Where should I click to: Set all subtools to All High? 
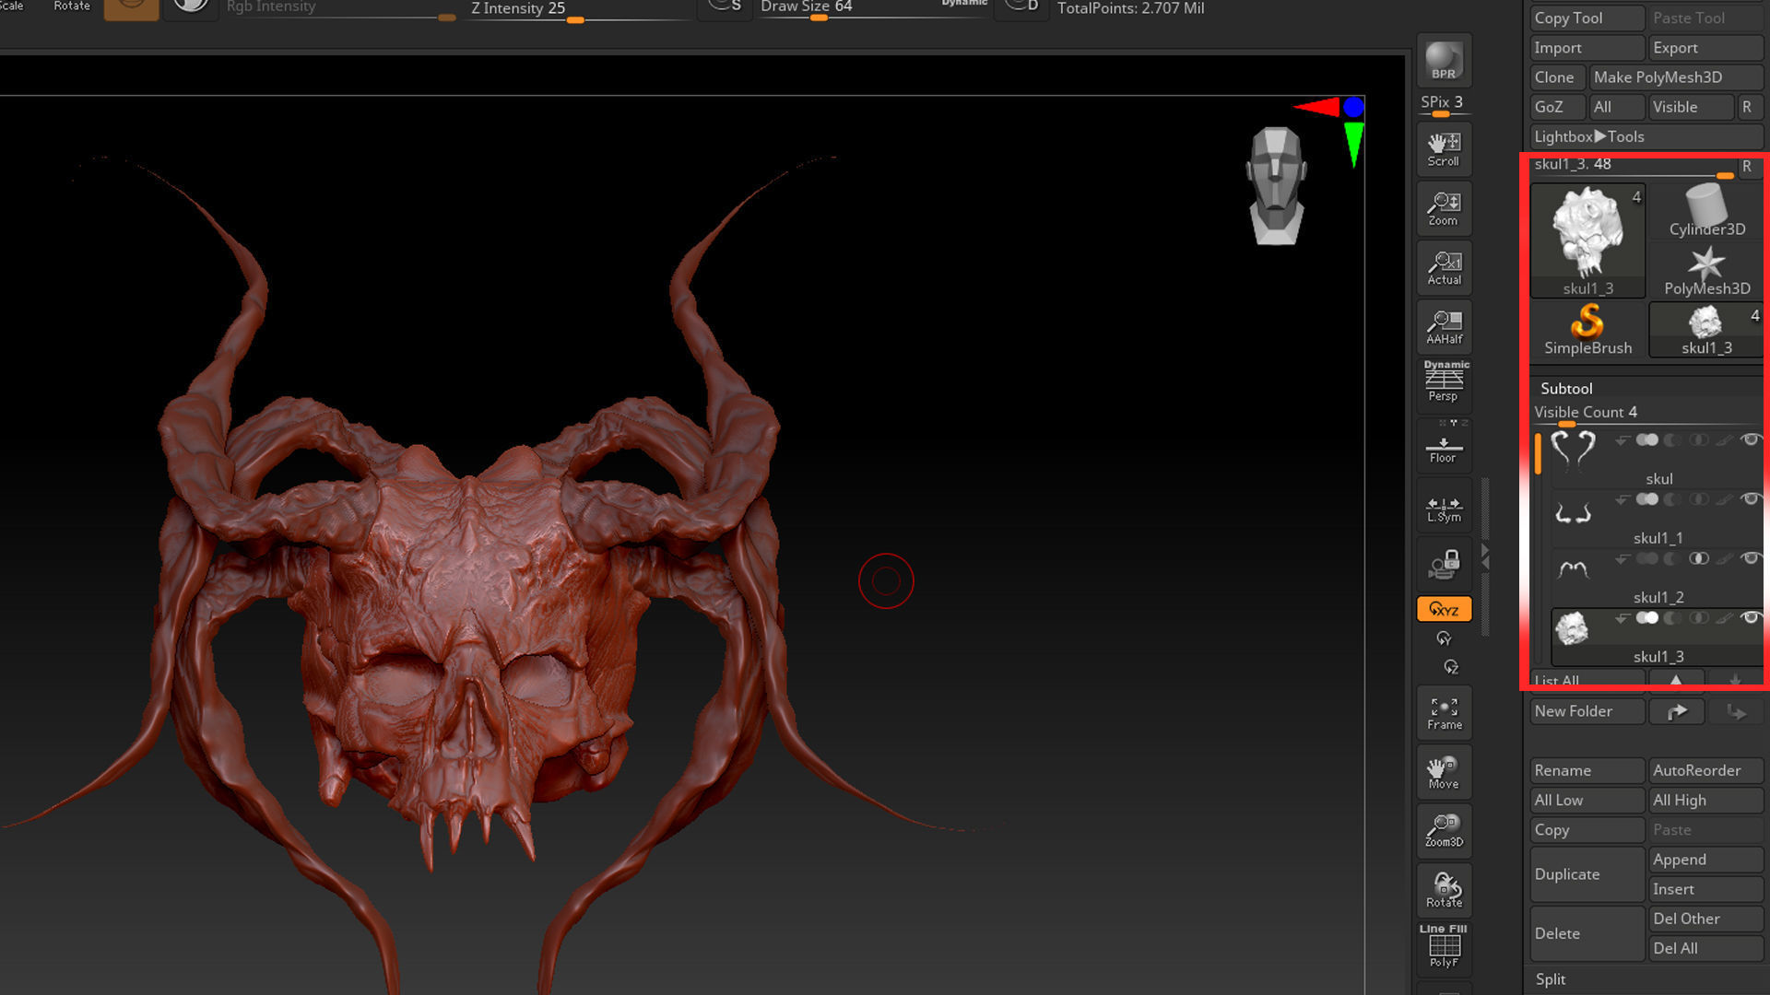(1706, 800)
